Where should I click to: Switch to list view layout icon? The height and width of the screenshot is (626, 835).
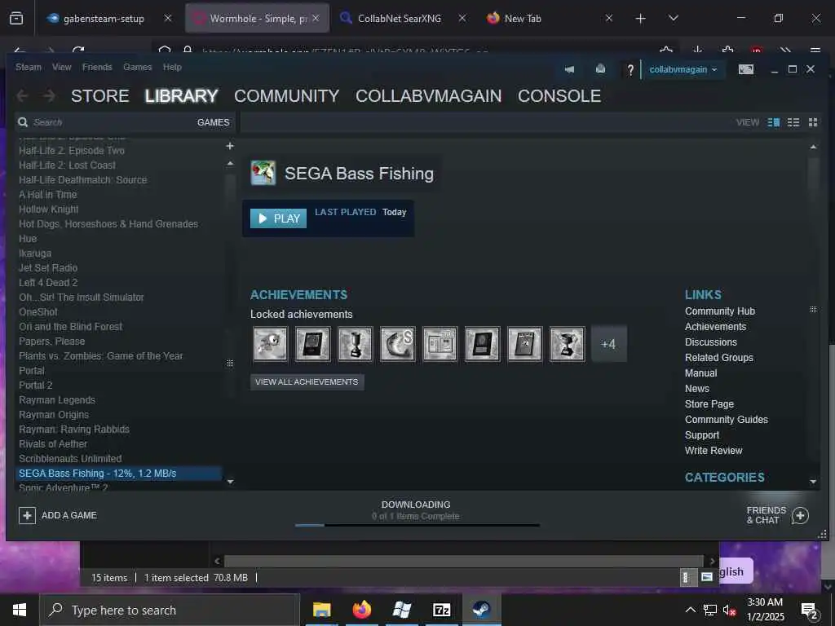pos(793,122)
